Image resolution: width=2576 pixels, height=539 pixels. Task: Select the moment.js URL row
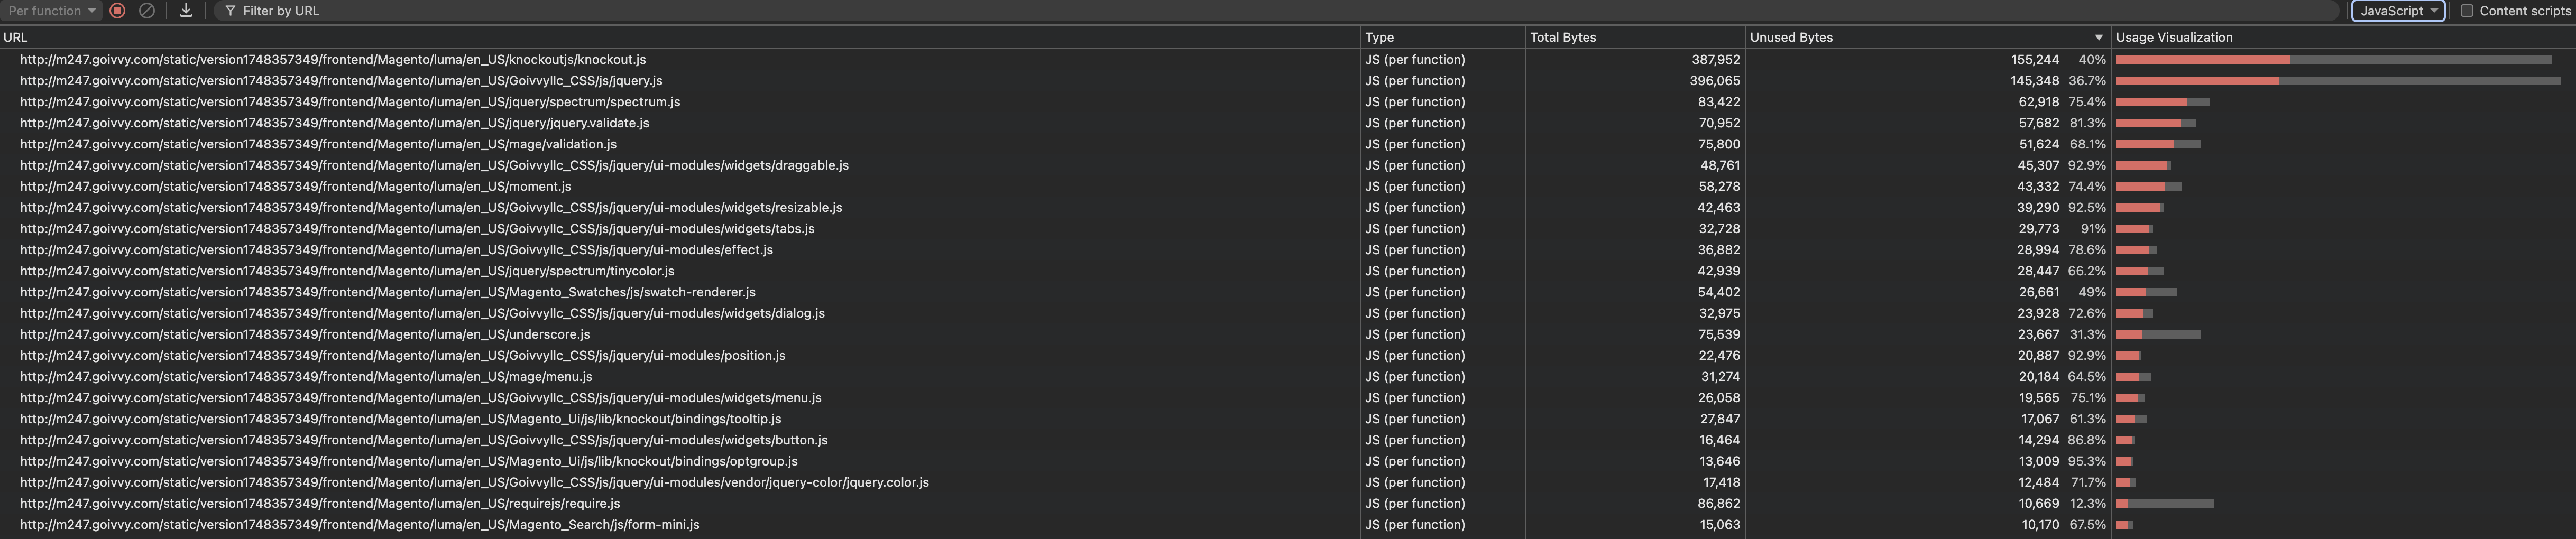pos(295,187)
